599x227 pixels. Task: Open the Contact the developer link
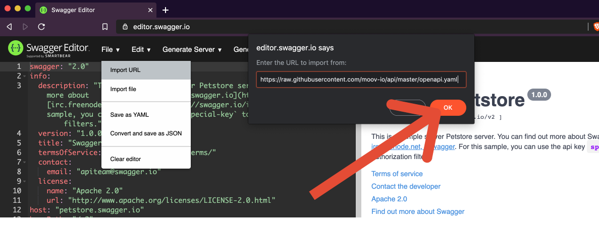tap(406, 186)
